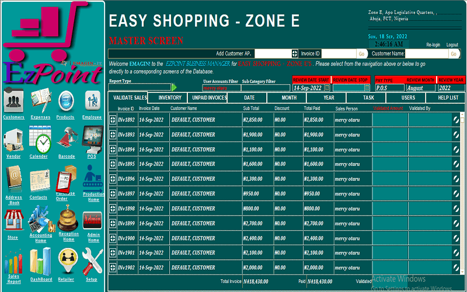Image resolution: width=467 pixels, height=292 pixels.
Task: Expand invoice INv1892 row
Action: pos(113,120)
